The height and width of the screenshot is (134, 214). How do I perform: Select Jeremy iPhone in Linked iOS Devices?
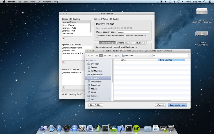[x=76, y=22]
